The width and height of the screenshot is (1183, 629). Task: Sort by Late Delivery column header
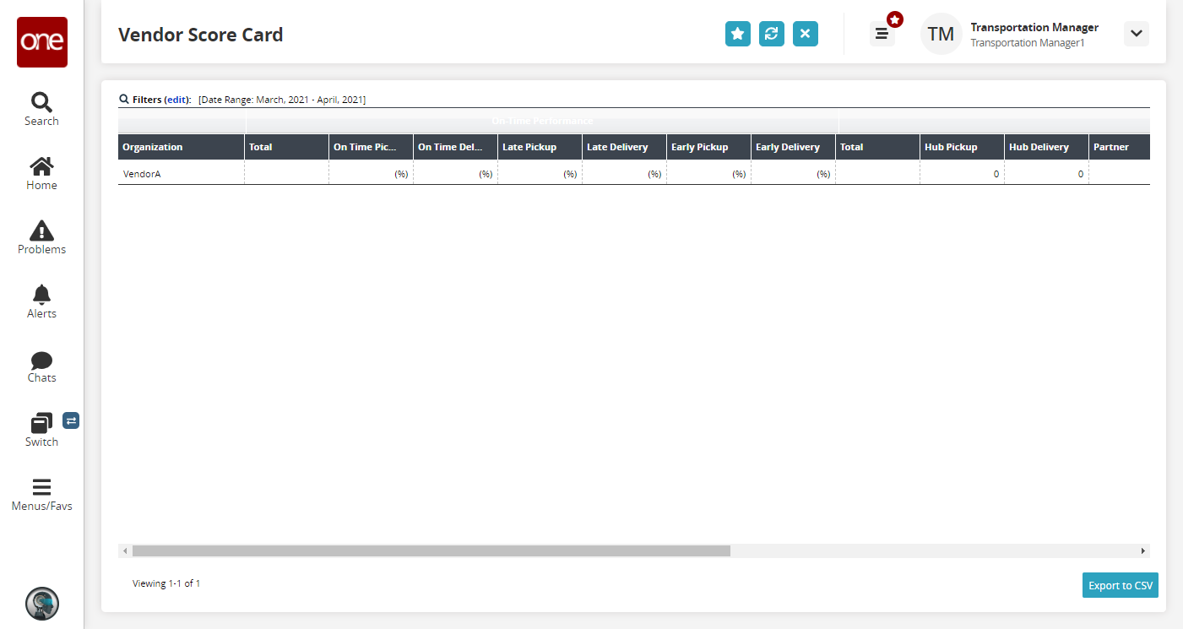pyautogui.click(x=625, y=147)
